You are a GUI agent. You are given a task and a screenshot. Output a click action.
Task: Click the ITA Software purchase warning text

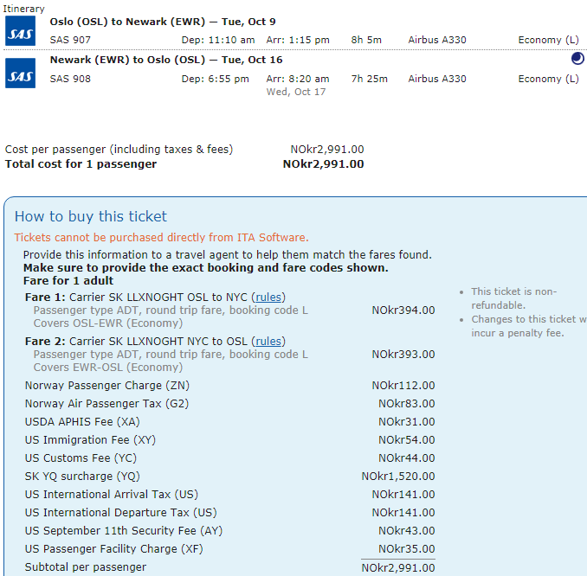coord(161,238)
